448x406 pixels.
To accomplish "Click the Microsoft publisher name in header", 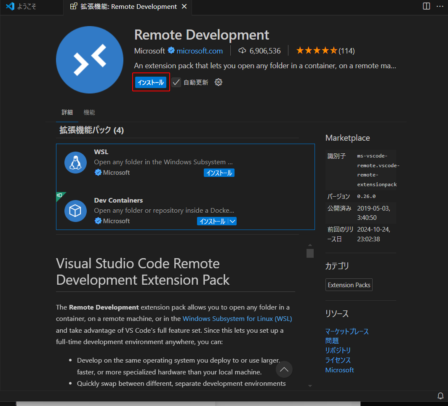I will [149, 51].
